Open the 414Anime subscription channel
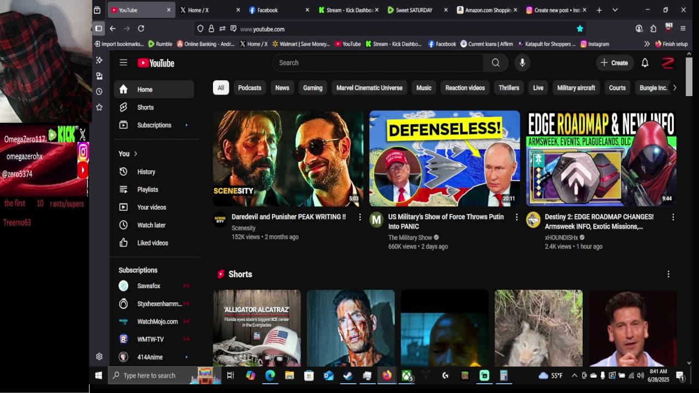Screen dimensions: 699x393 point(154,357)
